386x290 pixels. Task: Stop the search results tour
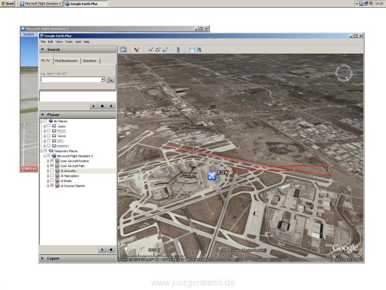pyautogui.click(x=102, y=106)
